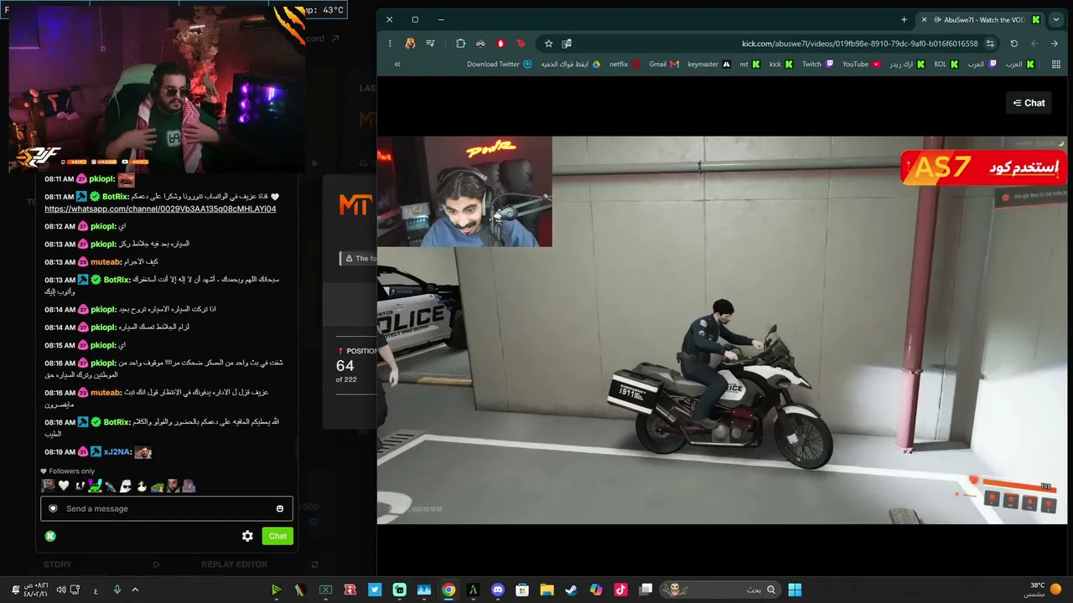
Task: Click xJ2NA username in 08:19 AM message
Action: [117, 452]
